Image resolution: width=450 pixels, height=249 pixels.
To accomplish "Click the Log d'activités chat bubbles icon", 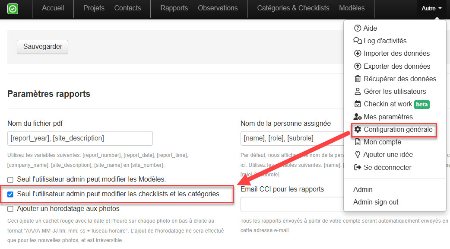I will pos(357,41).
